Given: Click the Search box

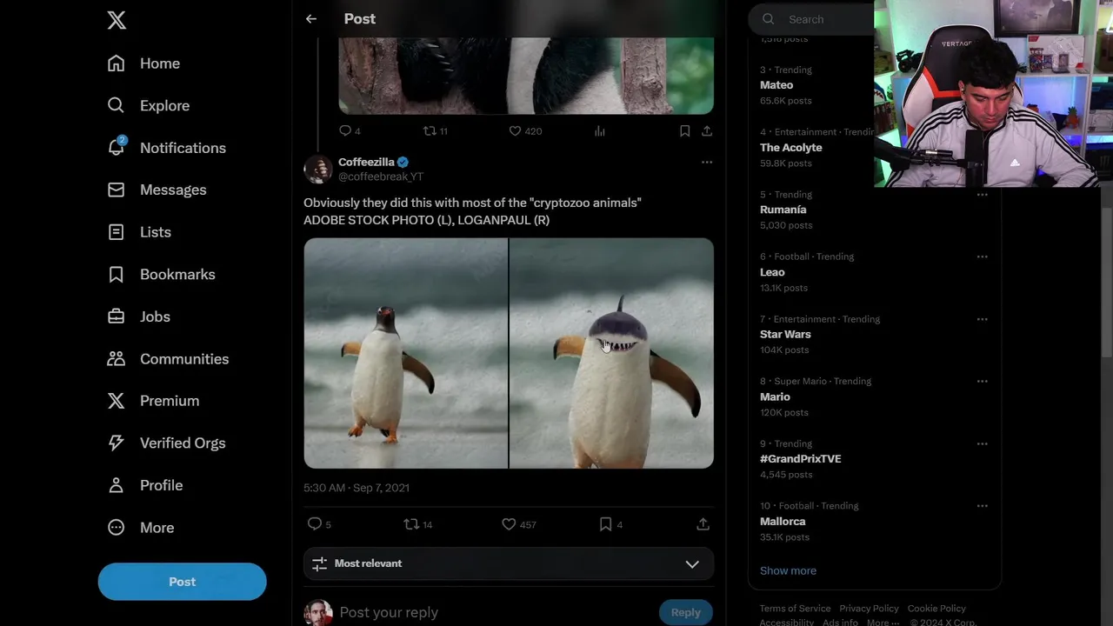Looking at the screenshot, I should point(813,19).
